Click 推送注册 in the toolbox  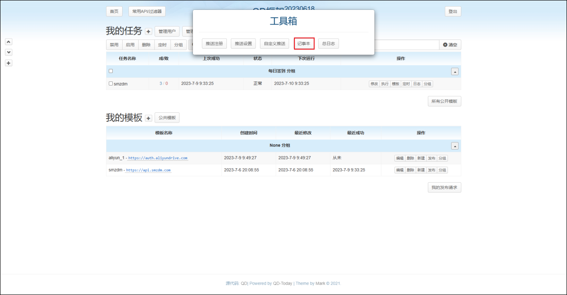coord(214,43)
